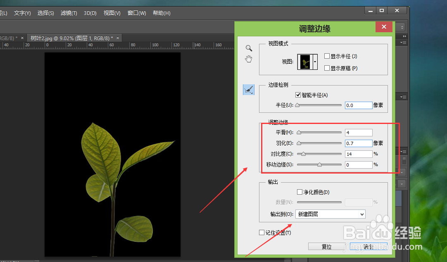This screenshot has width=447, height=262.
Task: Enable 净化颜色(D) checkbox
Action: tap(300, 192)
